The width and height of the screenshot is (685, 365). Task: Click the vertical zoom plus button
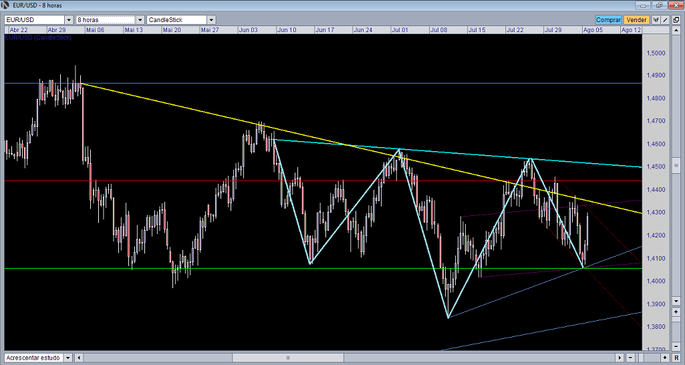click(x=676, y=312)
